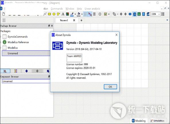Toggle the grid display button
Image resolution: width=170 pixels, height=124 pixels.
point(85,14)
